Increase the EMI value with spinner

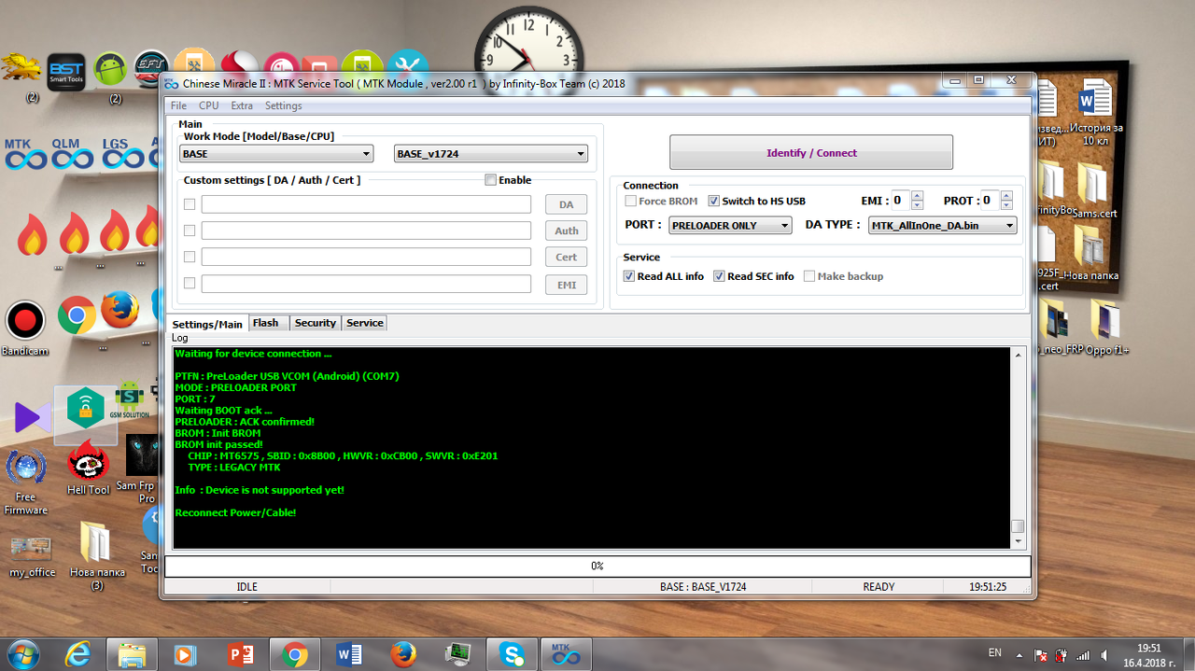pyautogui.click(x=917, y=196)
